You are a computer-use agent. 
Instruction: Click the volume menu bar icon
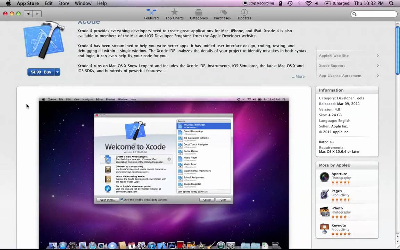point(317,3)
